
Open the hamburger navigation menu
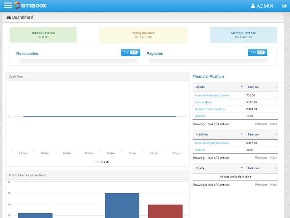(7, 5)
